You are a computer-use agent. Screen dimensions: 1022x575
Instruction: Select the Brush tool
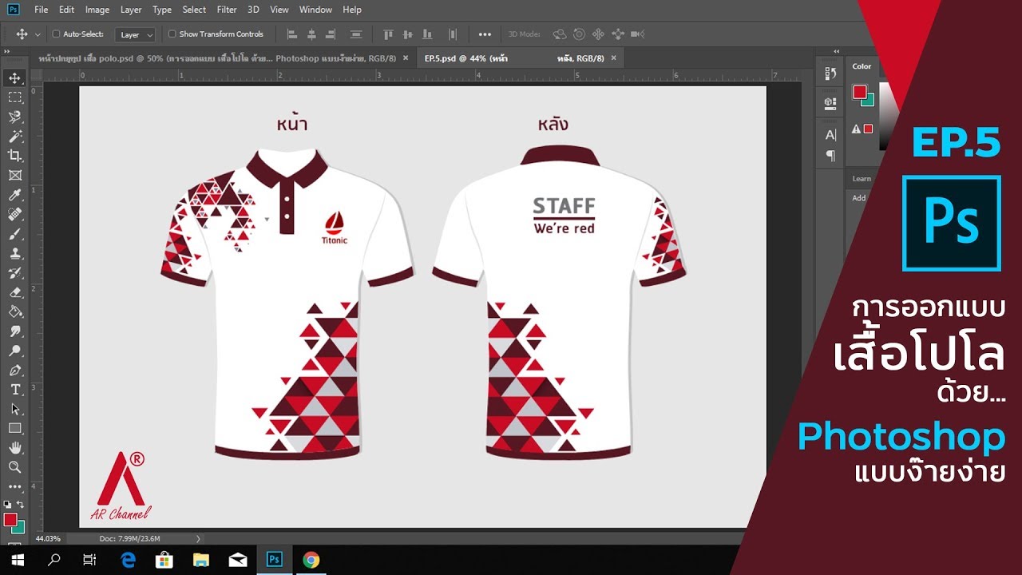tap(15, 234)
